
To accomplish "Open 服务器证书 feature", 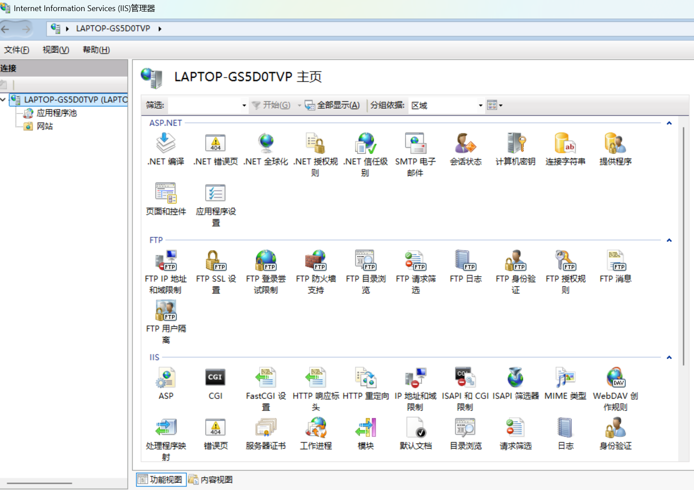I will [266, 434].
